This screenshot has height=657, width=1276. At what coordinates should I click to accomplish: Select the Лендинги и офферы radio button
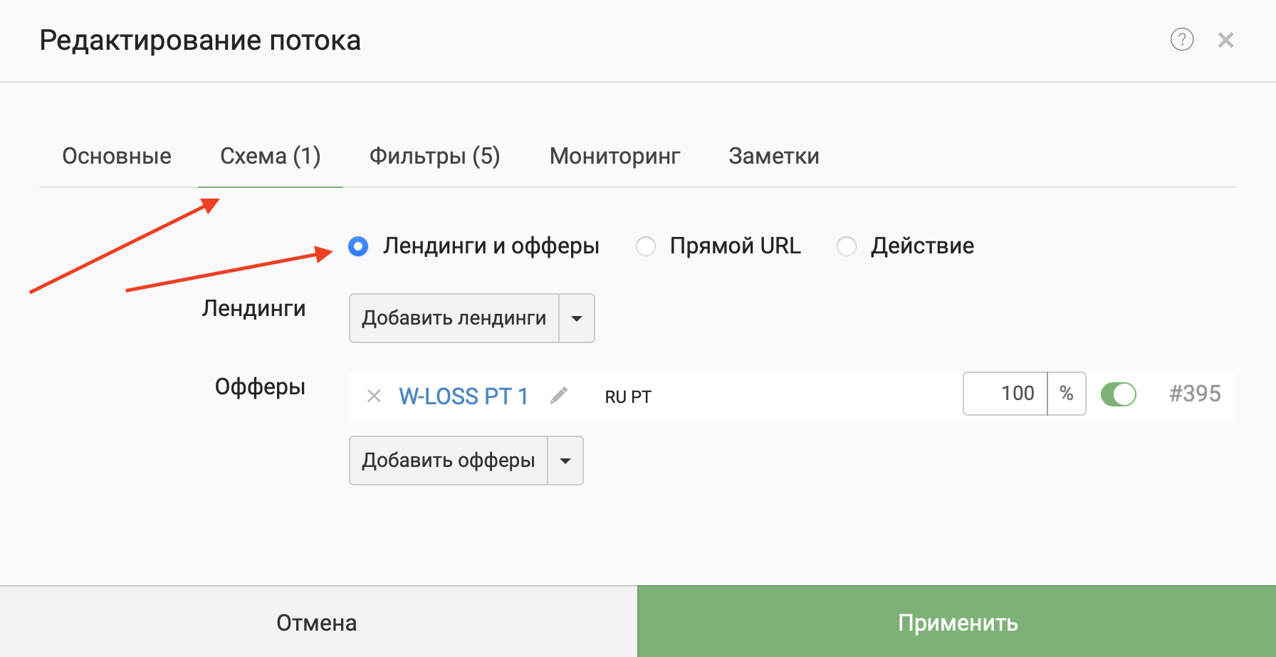coord(358,246)
